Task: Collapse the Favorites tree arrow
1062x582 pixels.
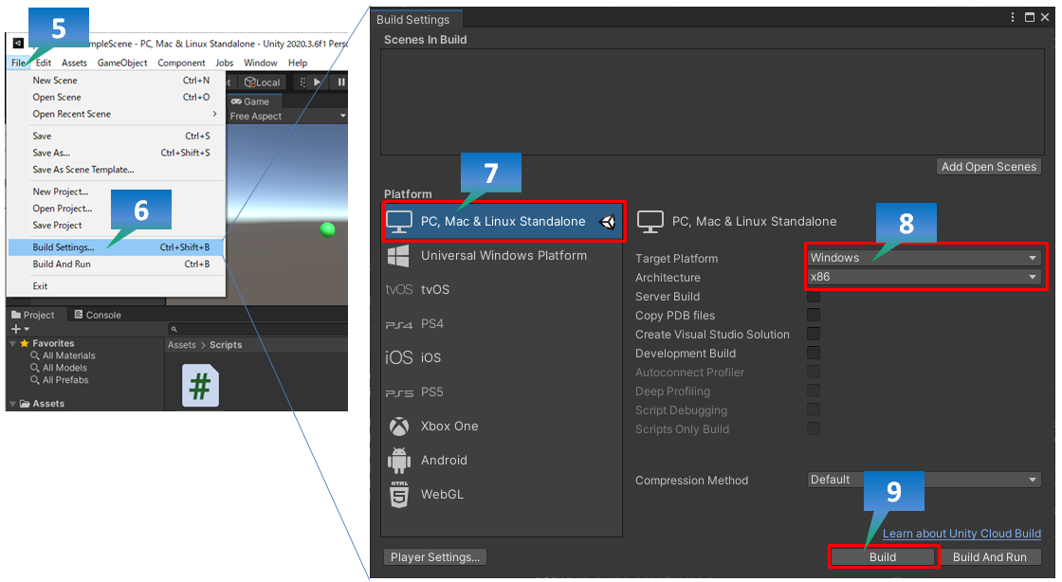Action: [13, 344]
